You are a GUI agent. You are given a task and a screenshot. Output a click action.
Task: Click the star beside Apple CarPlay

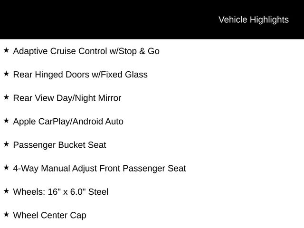coord(6,121)
